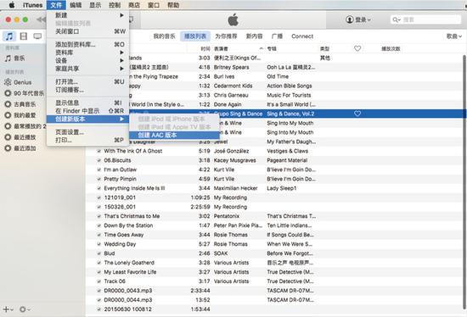Click the vertical scrollbar of song list
The width and height of the screenshot is (467, 317).
click(464, 181)
